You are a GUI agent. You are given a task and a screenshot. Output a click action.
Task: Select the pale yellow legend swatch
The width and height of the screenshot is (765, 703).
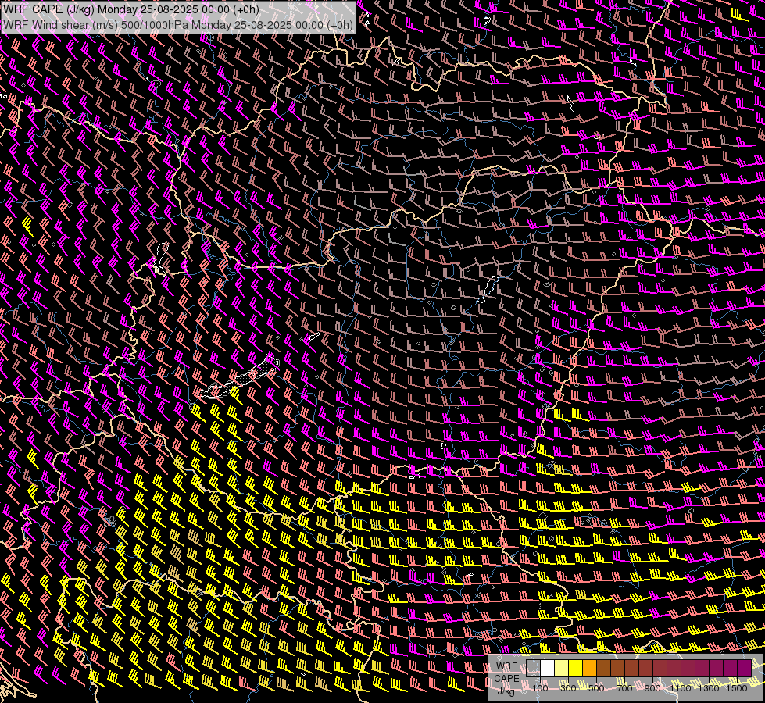click(562, 669)
